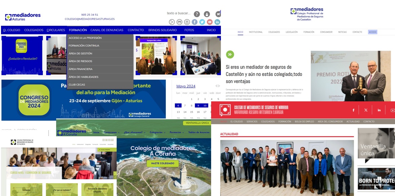
Task: Open the Twitter icon on Asturias site
Action: click(x=202, y=22)
